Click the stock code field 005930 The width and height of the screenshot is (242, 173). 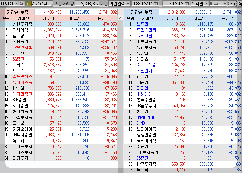point(7,3)
